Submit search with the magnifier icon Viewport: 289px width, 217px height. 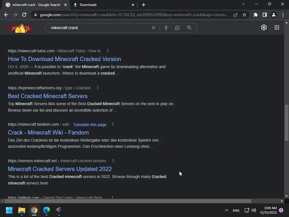point(189,28)
